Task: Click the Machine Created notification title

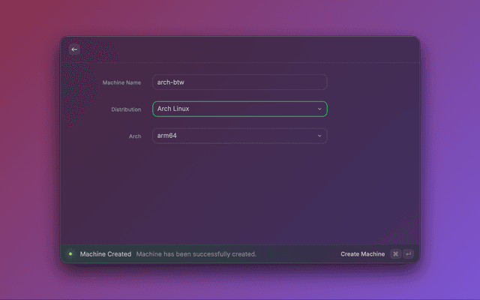Action: click(x=106, y=254)
